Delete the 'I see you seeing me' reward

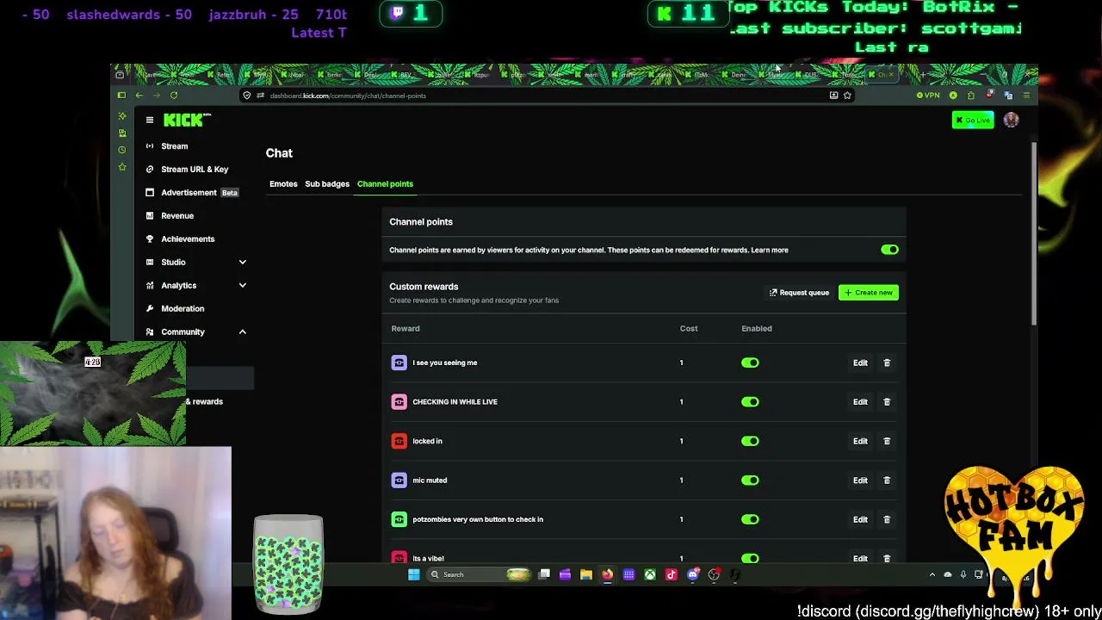pos(887,363)
